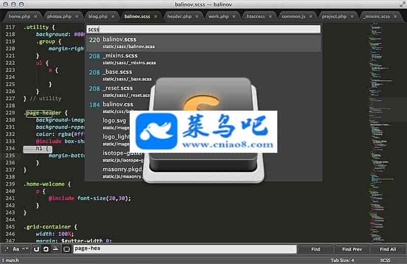Viewport: 407px width, 264px height.
Task: Switch to the header.php tab
Action: pos(179,16)
